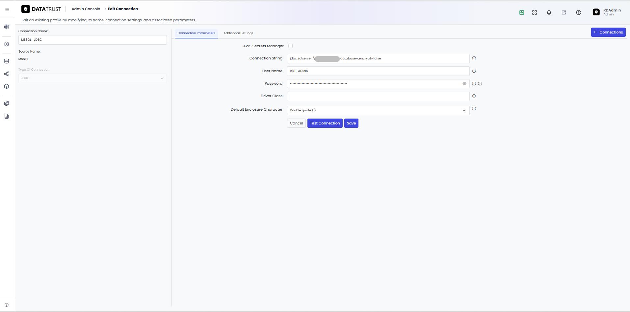Click info icon beside Driver Class
630x312 pixels.
click(474, 96)
